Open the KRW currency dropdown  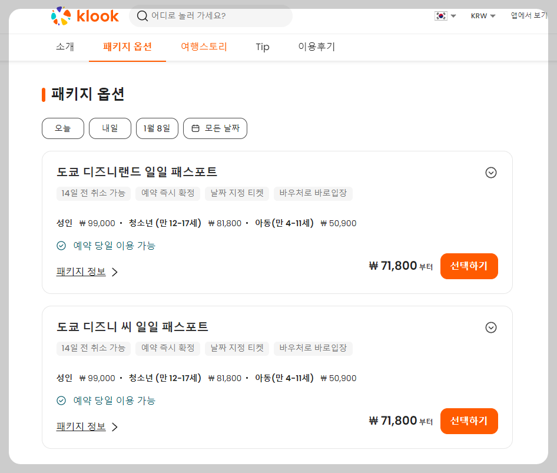tap(483, 16)
